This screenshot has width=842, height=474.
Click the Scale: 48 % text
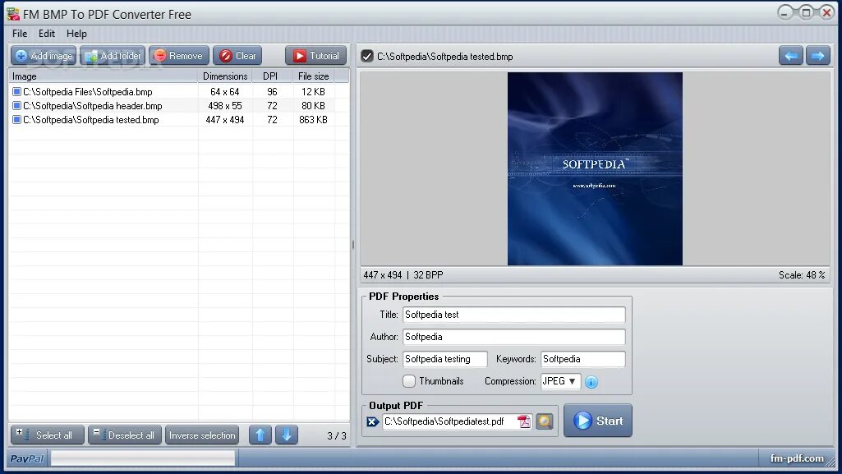point(802,275)
